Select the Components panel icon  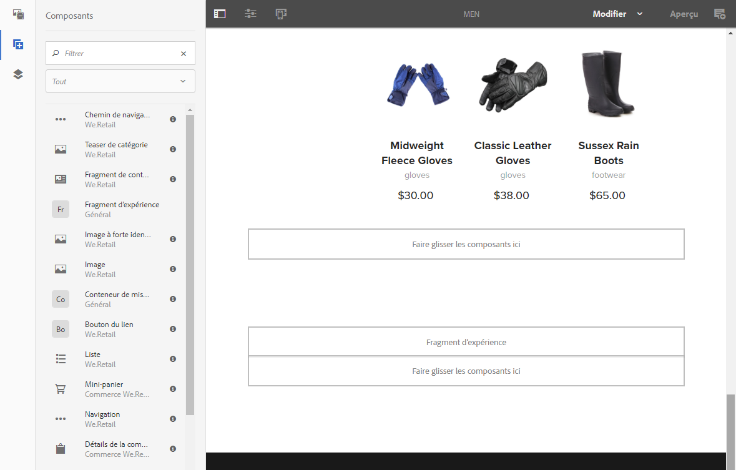point(18,44)
